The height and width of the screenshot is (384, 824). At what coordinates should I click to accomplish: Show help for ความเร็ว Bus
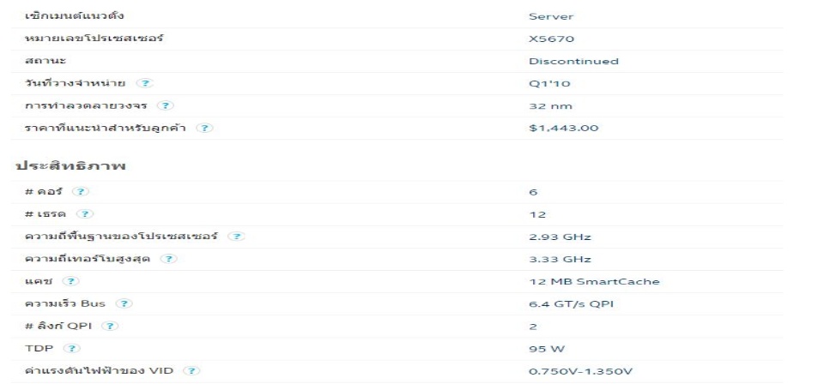124,303
